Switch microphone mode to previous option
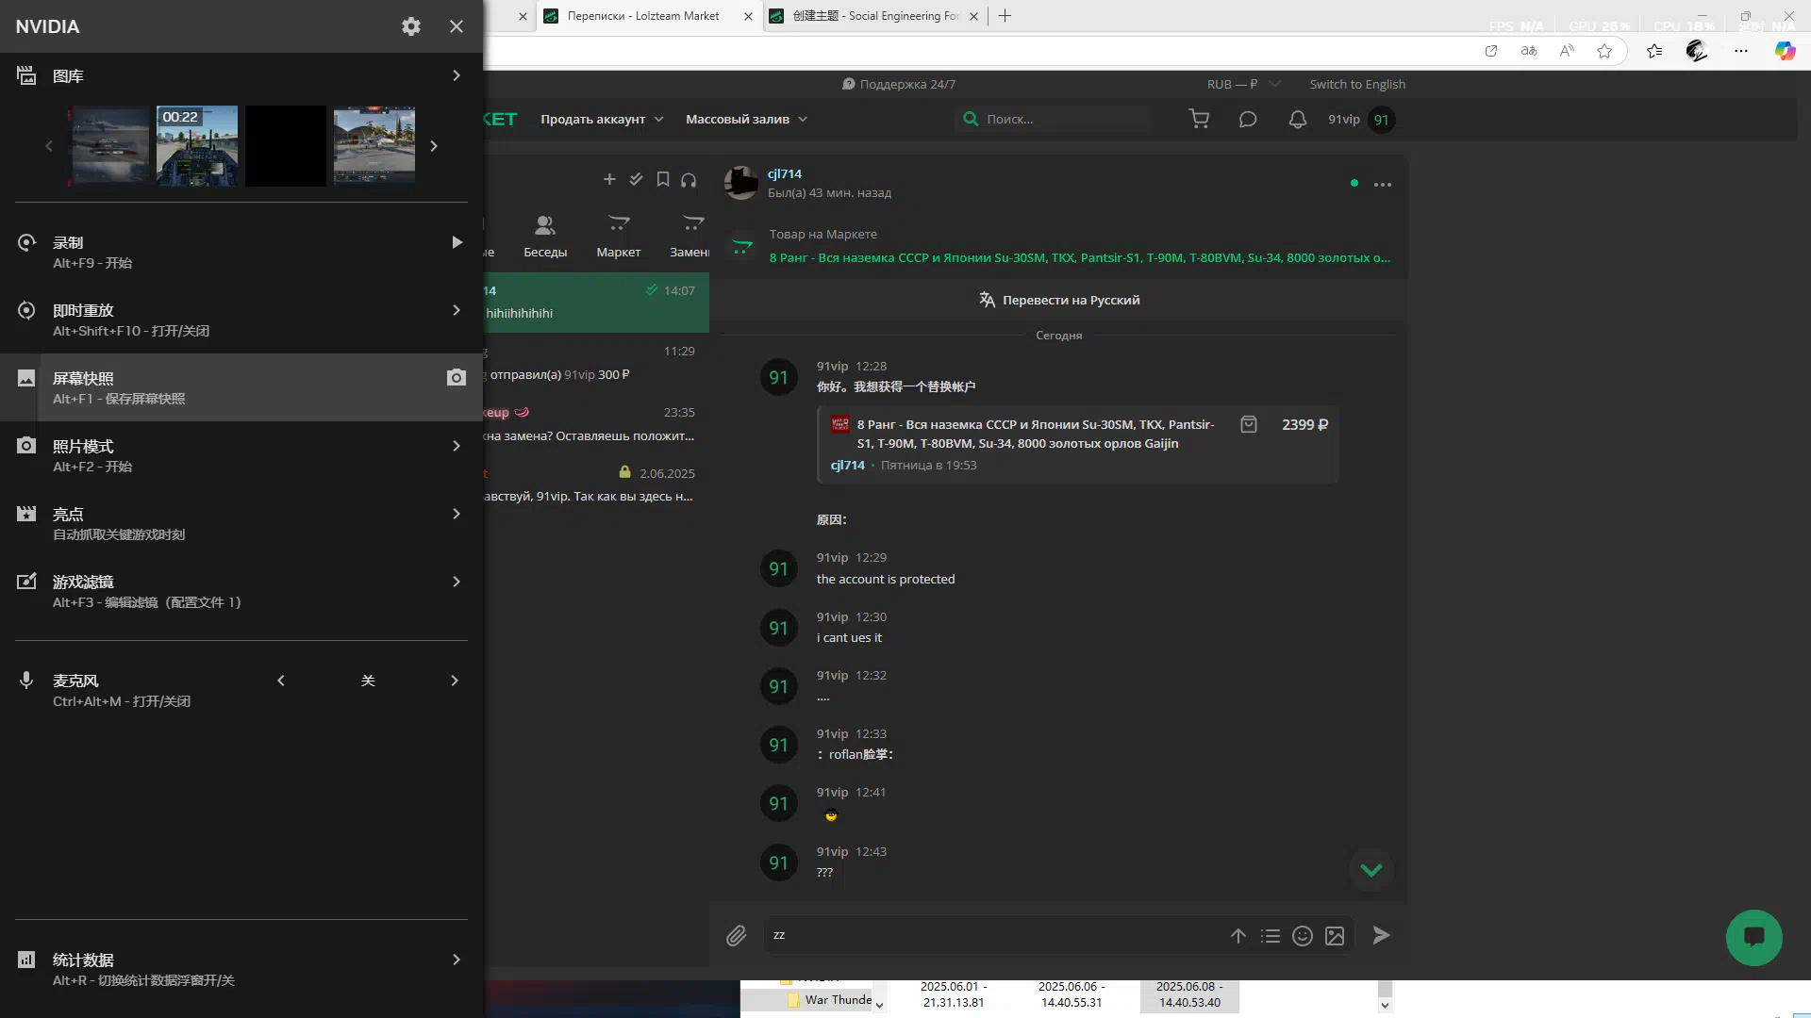This screenshot has height=1018, width=1811. coord(281,681)
